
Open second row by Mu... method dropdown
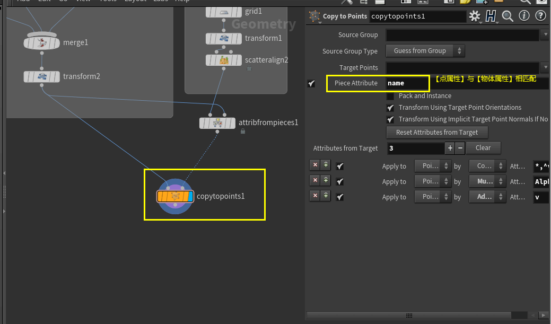(x=487, y=181)
